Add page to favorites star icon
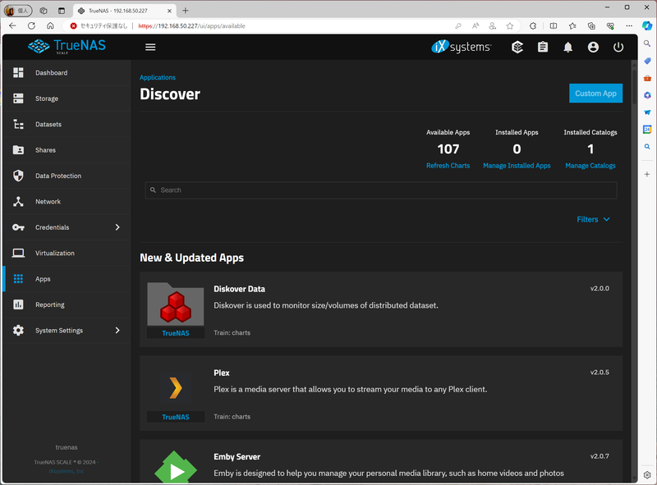 pos(509,26)
